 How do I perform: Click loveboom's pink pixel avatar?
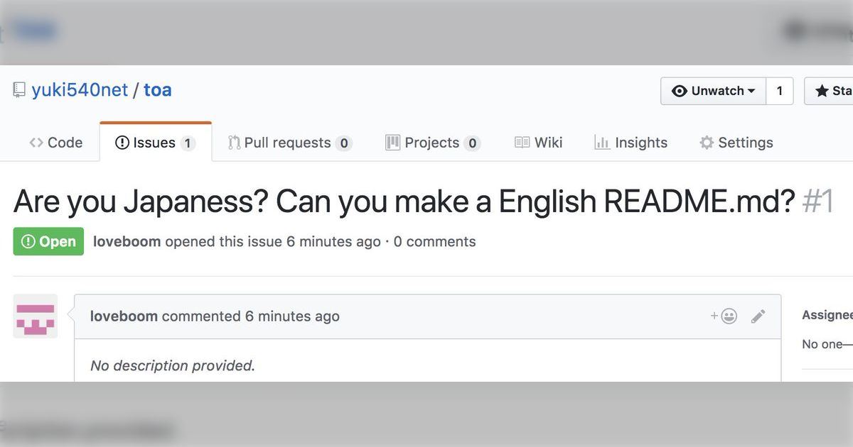click(36, 316)
